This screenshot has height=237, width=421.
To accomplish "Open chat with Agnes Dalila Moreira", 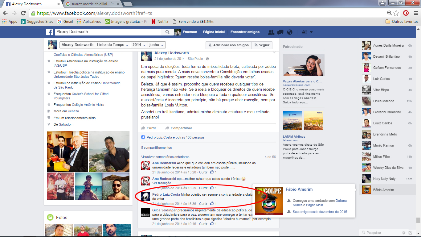I will point(388,45).
